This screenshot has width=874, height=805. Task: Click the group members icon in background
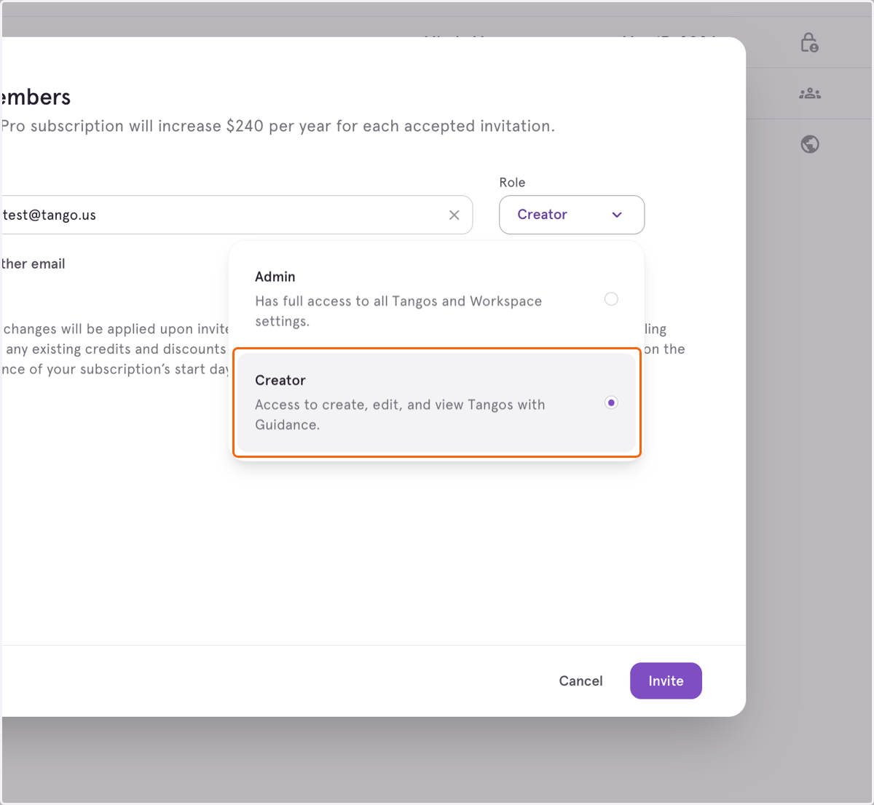(810, 93)
